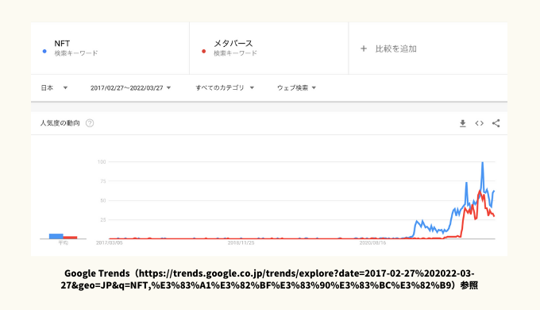Click the 平均 label under the bars
Image resolution: width=540 pixels, height=310 pixels.
[63, 242]
